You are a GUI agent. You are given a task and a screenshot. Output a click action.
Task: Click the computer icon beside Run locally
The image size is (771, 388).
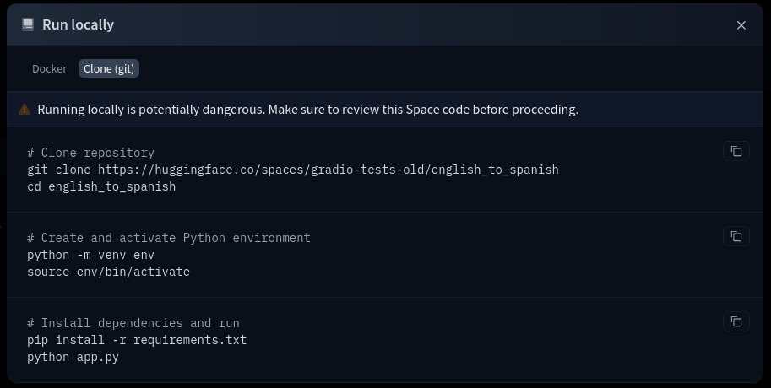click(28, 24)
